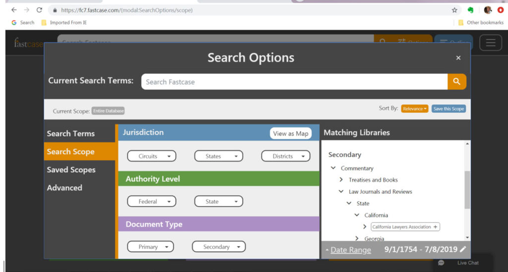Open the Circuits dropdown
508x272 pixels.
[x=152, y=156]
